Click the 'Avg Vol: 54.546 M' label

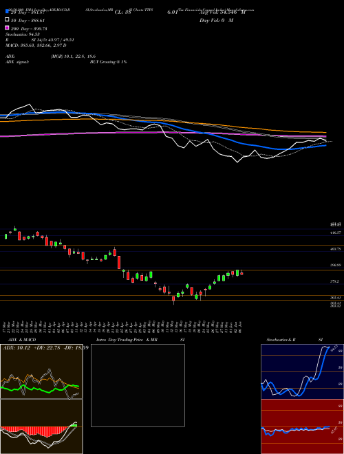click(222, 12)
